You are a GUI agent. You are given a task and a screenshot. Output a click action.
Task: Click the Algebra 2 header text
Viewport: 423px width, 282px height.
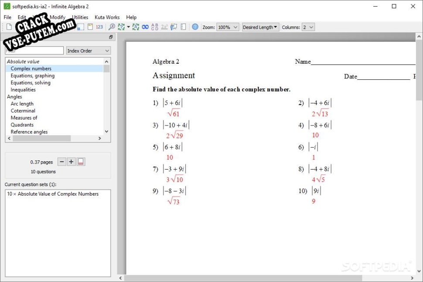click(166, 61)
